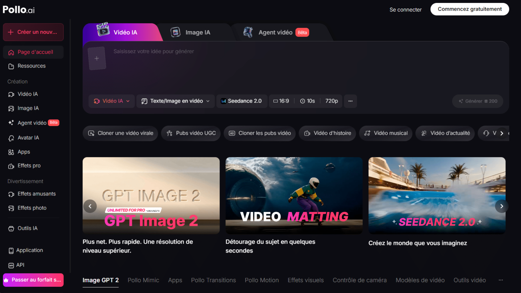Image resolution: width=521 pixels, height=293 pixels.
Task: Select Vidéo d'histoire chip
Action: [x=327, y=133]
